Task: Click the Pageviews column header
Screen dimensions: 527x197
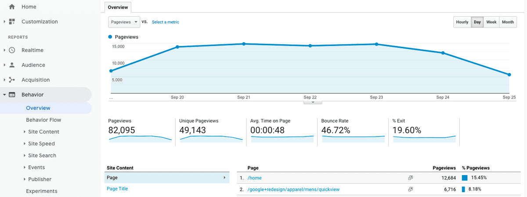Action: [445, 168]
